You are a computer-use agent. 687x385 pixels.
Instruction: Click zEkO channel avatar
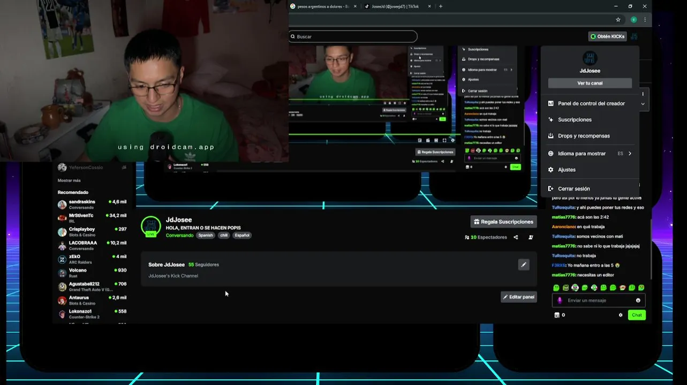pos(62,259)
